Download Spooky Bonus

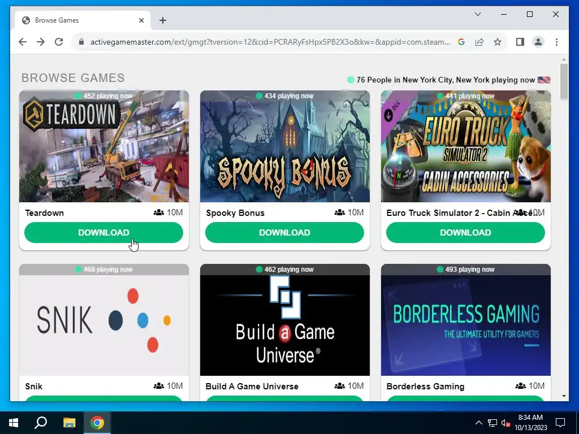point(285,232)
